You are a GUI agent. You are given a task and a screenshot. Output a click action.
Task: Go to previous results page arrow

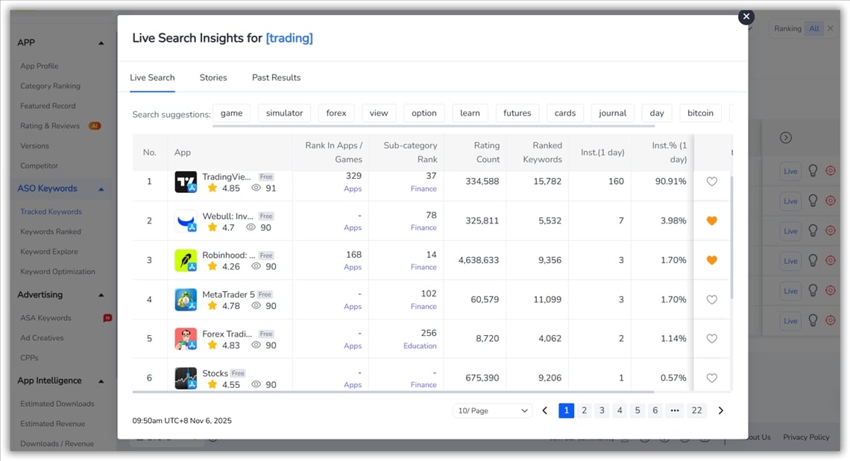click(x=545, y=410)
